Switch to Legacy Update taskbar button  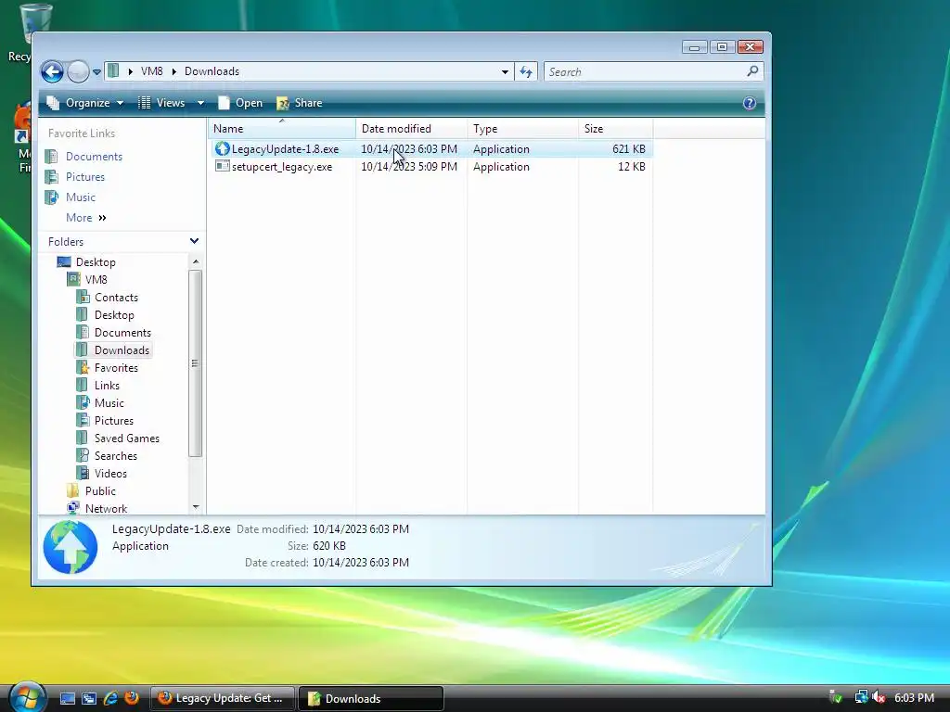pyautogui.click(x=222, y=698)
